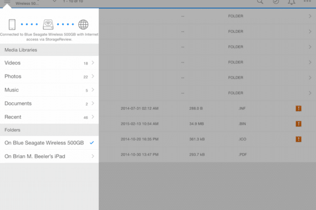
Task: Tap the archive icon on the .ICO row
Action: tap(299, 139)
